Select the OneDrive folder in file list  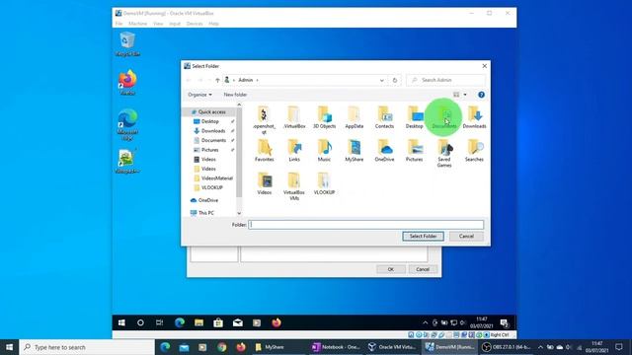click(384, 151)
